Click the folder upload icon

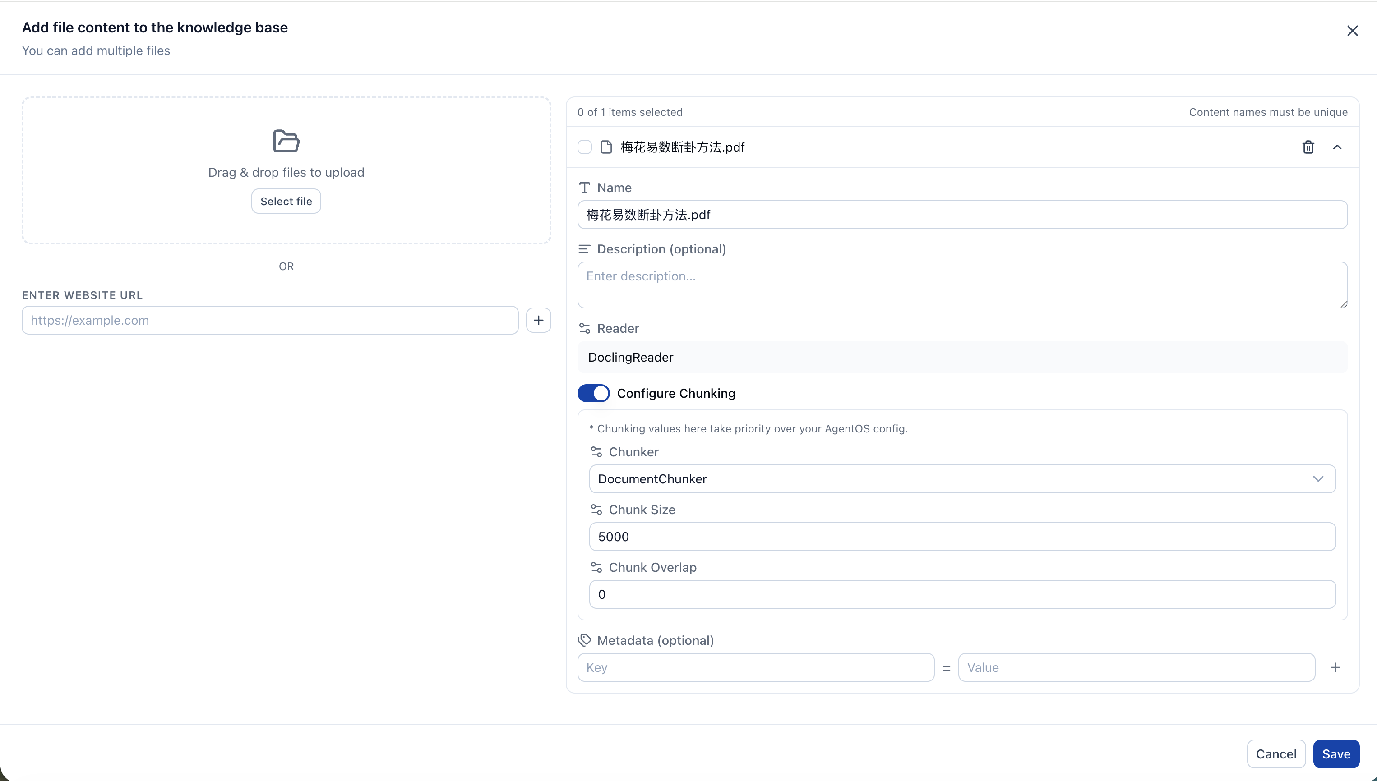point(286,141)
